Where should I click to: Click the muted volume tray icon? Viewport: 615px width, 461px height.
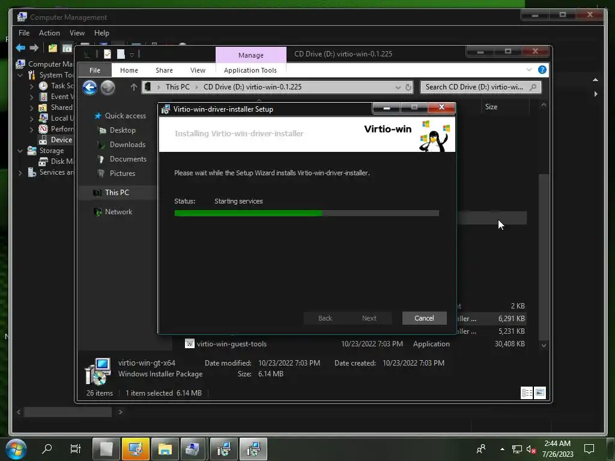531,449
